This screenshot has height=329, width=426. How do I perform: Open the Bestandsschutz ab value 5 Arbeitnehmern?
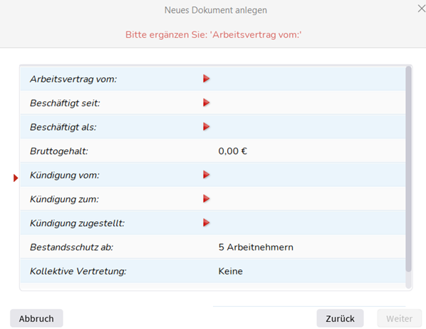point(256,247)
